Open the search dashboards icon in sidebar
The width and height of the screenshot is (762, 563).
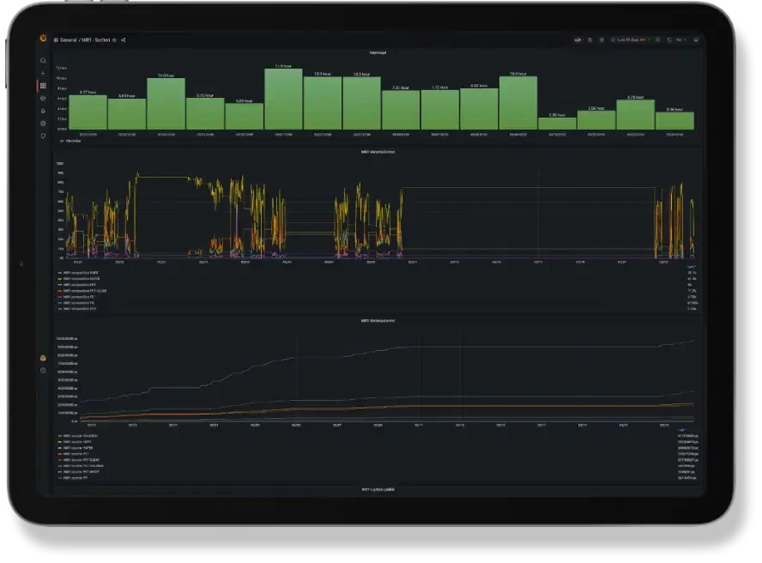43,61
